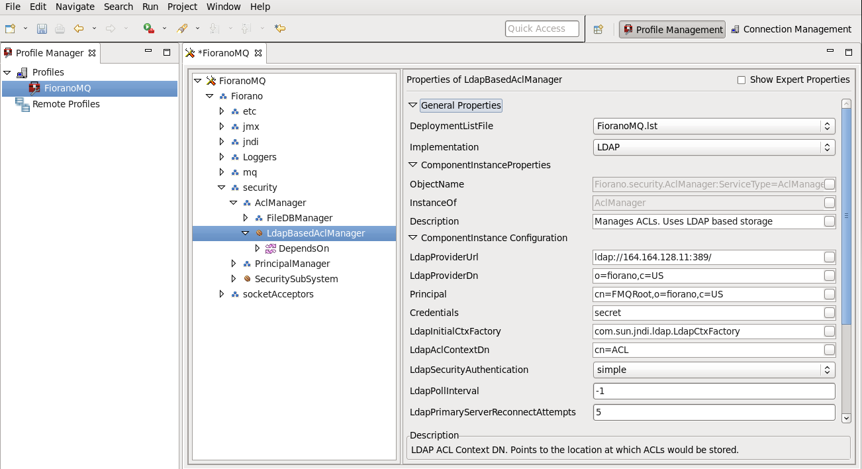Expand the mq tree node

pos(222,172)
